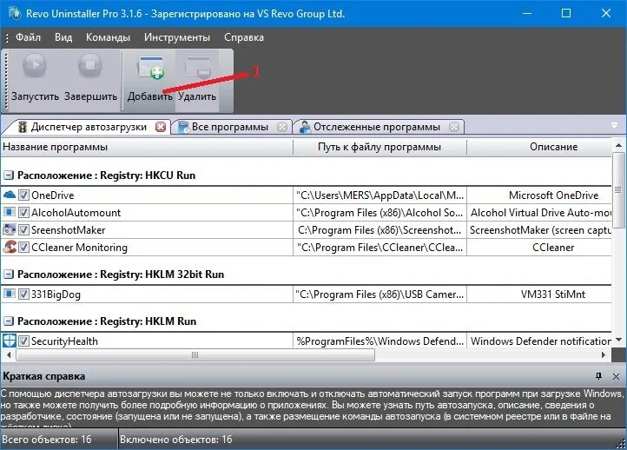
Task: Toggle the SecurityHealth checkbox
Action: (23, 341)
